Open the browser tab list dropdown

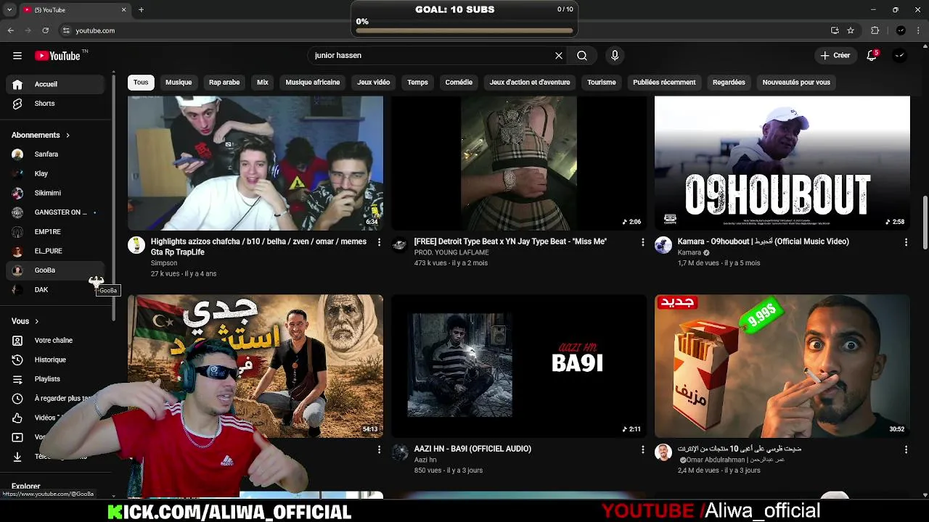point(9,10)
